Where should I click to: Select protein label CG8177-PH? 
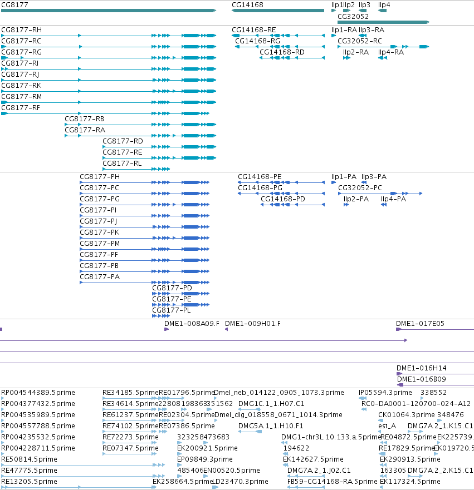[100, 177]
